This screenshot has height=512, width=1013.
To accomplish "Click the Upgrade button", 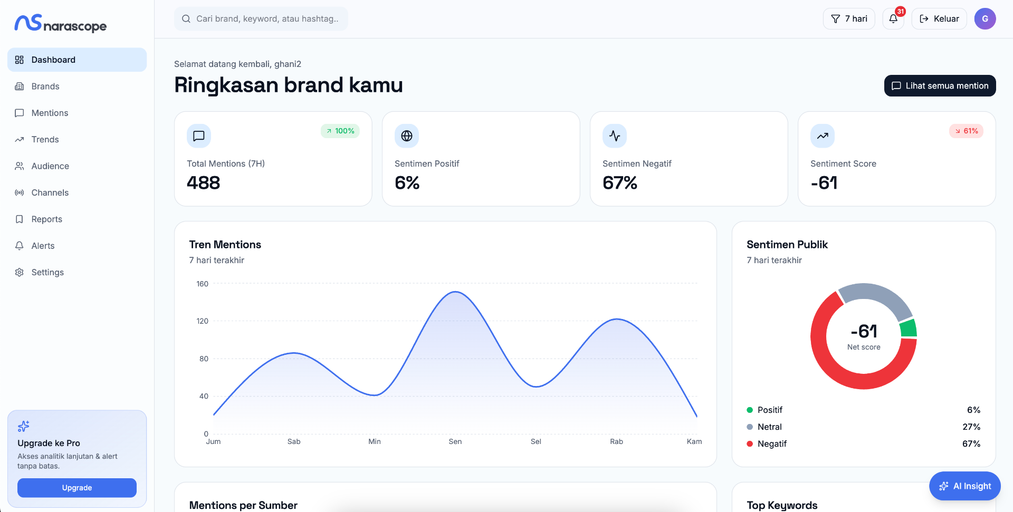I will [x=77, y=488].
